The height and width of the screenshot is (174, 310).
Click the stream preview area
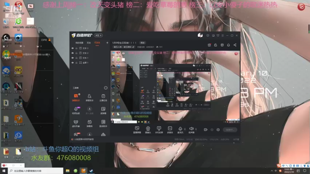175,87
